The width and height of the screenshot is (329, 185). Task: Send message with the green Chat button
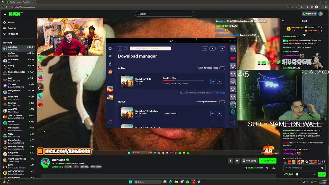pos(322,174)
